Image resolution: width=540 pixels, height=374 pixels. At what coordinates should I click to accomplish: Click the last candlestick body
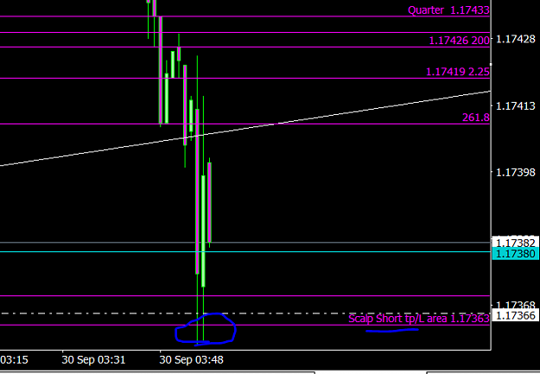coord(209,202)
